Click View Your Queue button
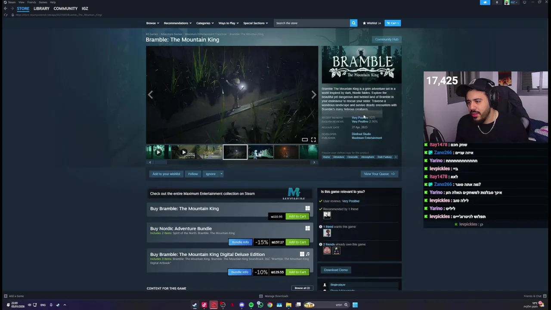 click(x=379, y=174)
